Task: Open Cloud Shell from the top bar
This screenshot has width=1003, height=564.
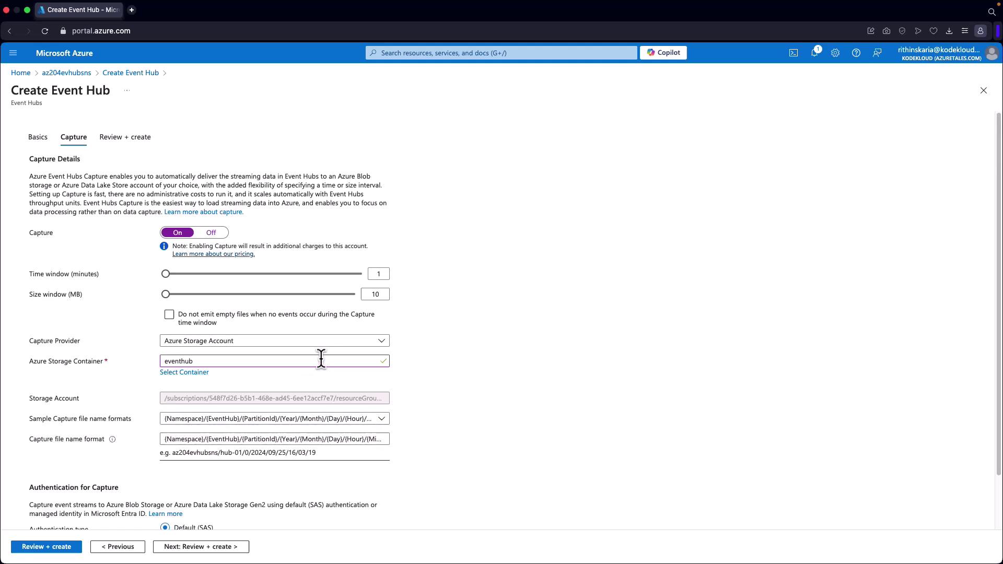Action: (793, 53)
